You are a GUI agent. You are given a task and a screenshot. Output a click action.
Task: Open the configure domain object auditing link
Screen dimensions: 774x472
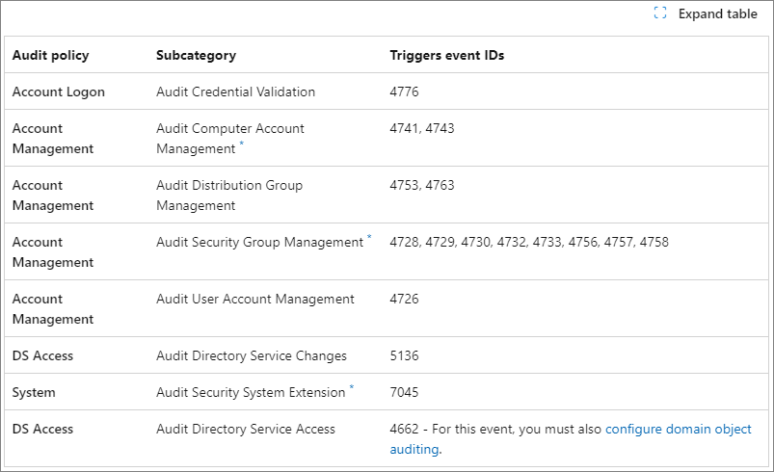click(x=571, y=439)
